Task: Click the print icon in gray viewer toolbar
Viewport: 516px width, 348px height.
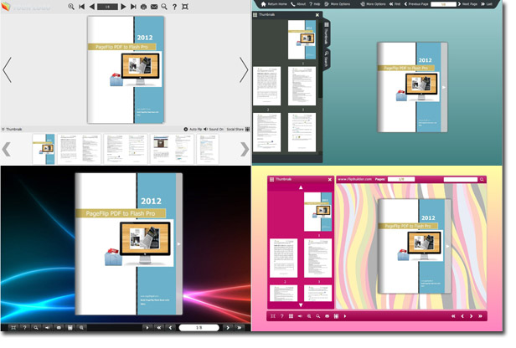Action: (x=143, y=7)
